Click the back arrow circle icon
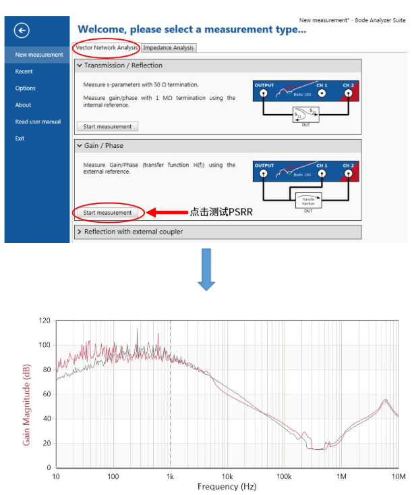Viewport: 412px width, 495px height. [x=22, y=30]
